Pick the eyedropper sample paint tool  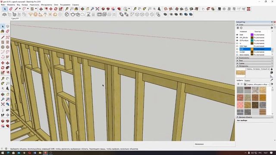[x=272, y=80]
